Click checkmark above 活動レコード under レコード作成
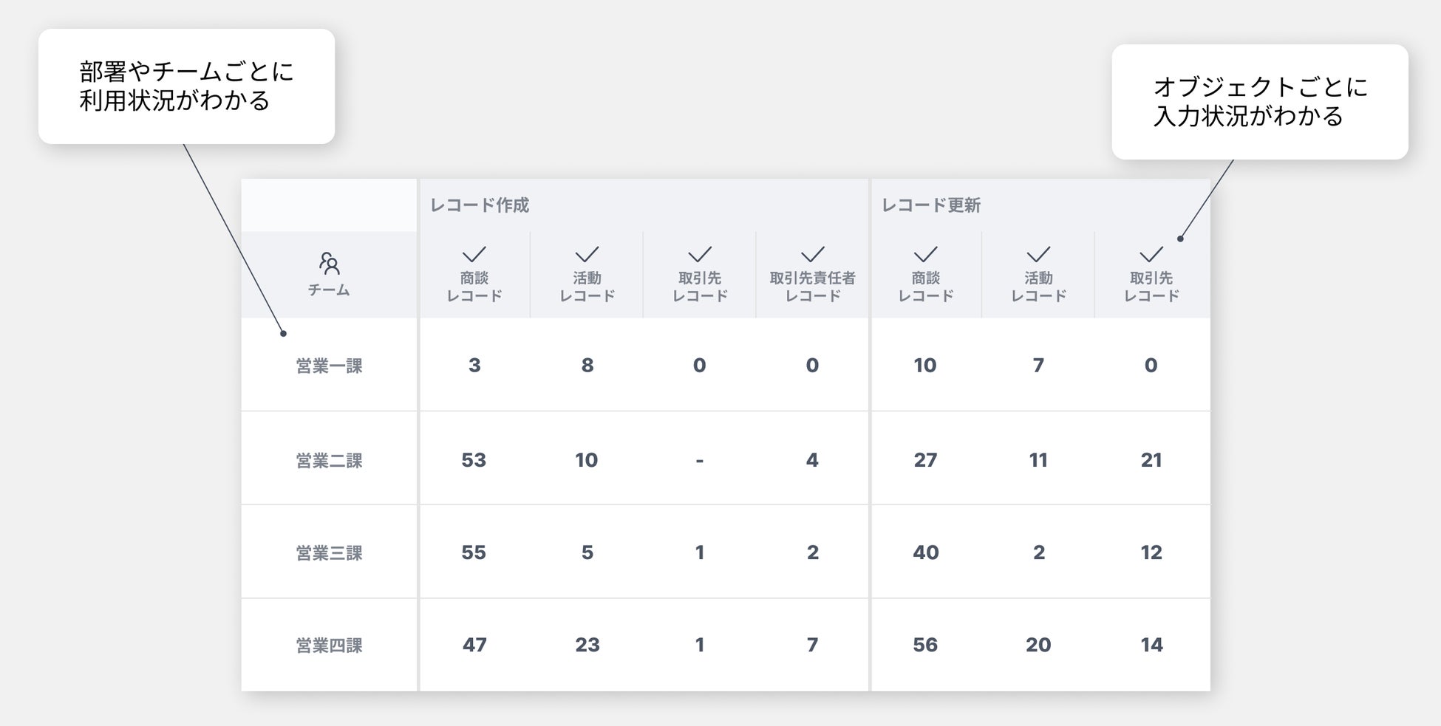Image resolution: width=1441 pixels, height=726 pixels. click(x=587, y=255)
